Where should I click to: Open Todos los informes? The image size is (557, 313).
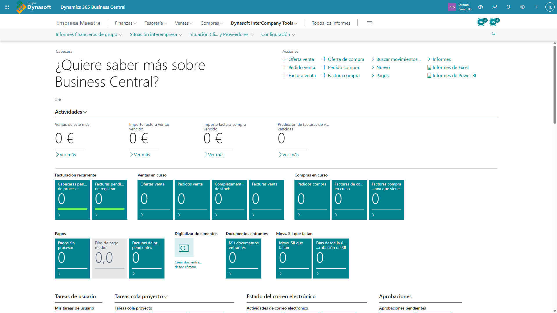tap(331, 23)
